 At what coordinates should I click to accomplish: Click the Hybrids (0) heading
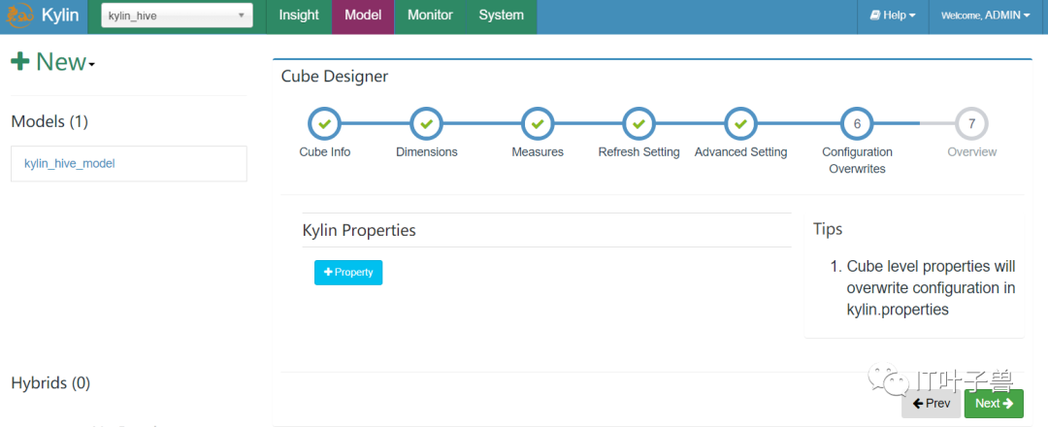tap(50, 383)
